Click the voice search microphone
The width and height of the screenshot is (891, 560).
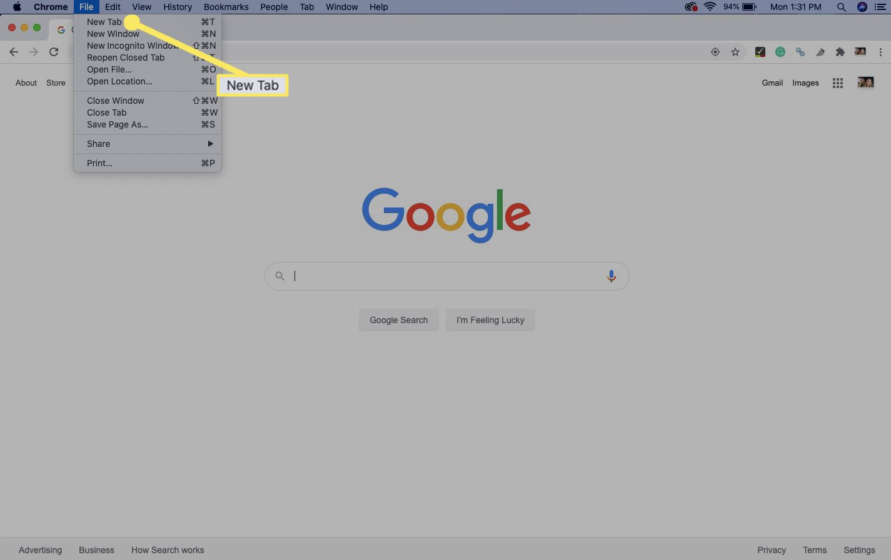pyautogui.click(x=611, y=276)
